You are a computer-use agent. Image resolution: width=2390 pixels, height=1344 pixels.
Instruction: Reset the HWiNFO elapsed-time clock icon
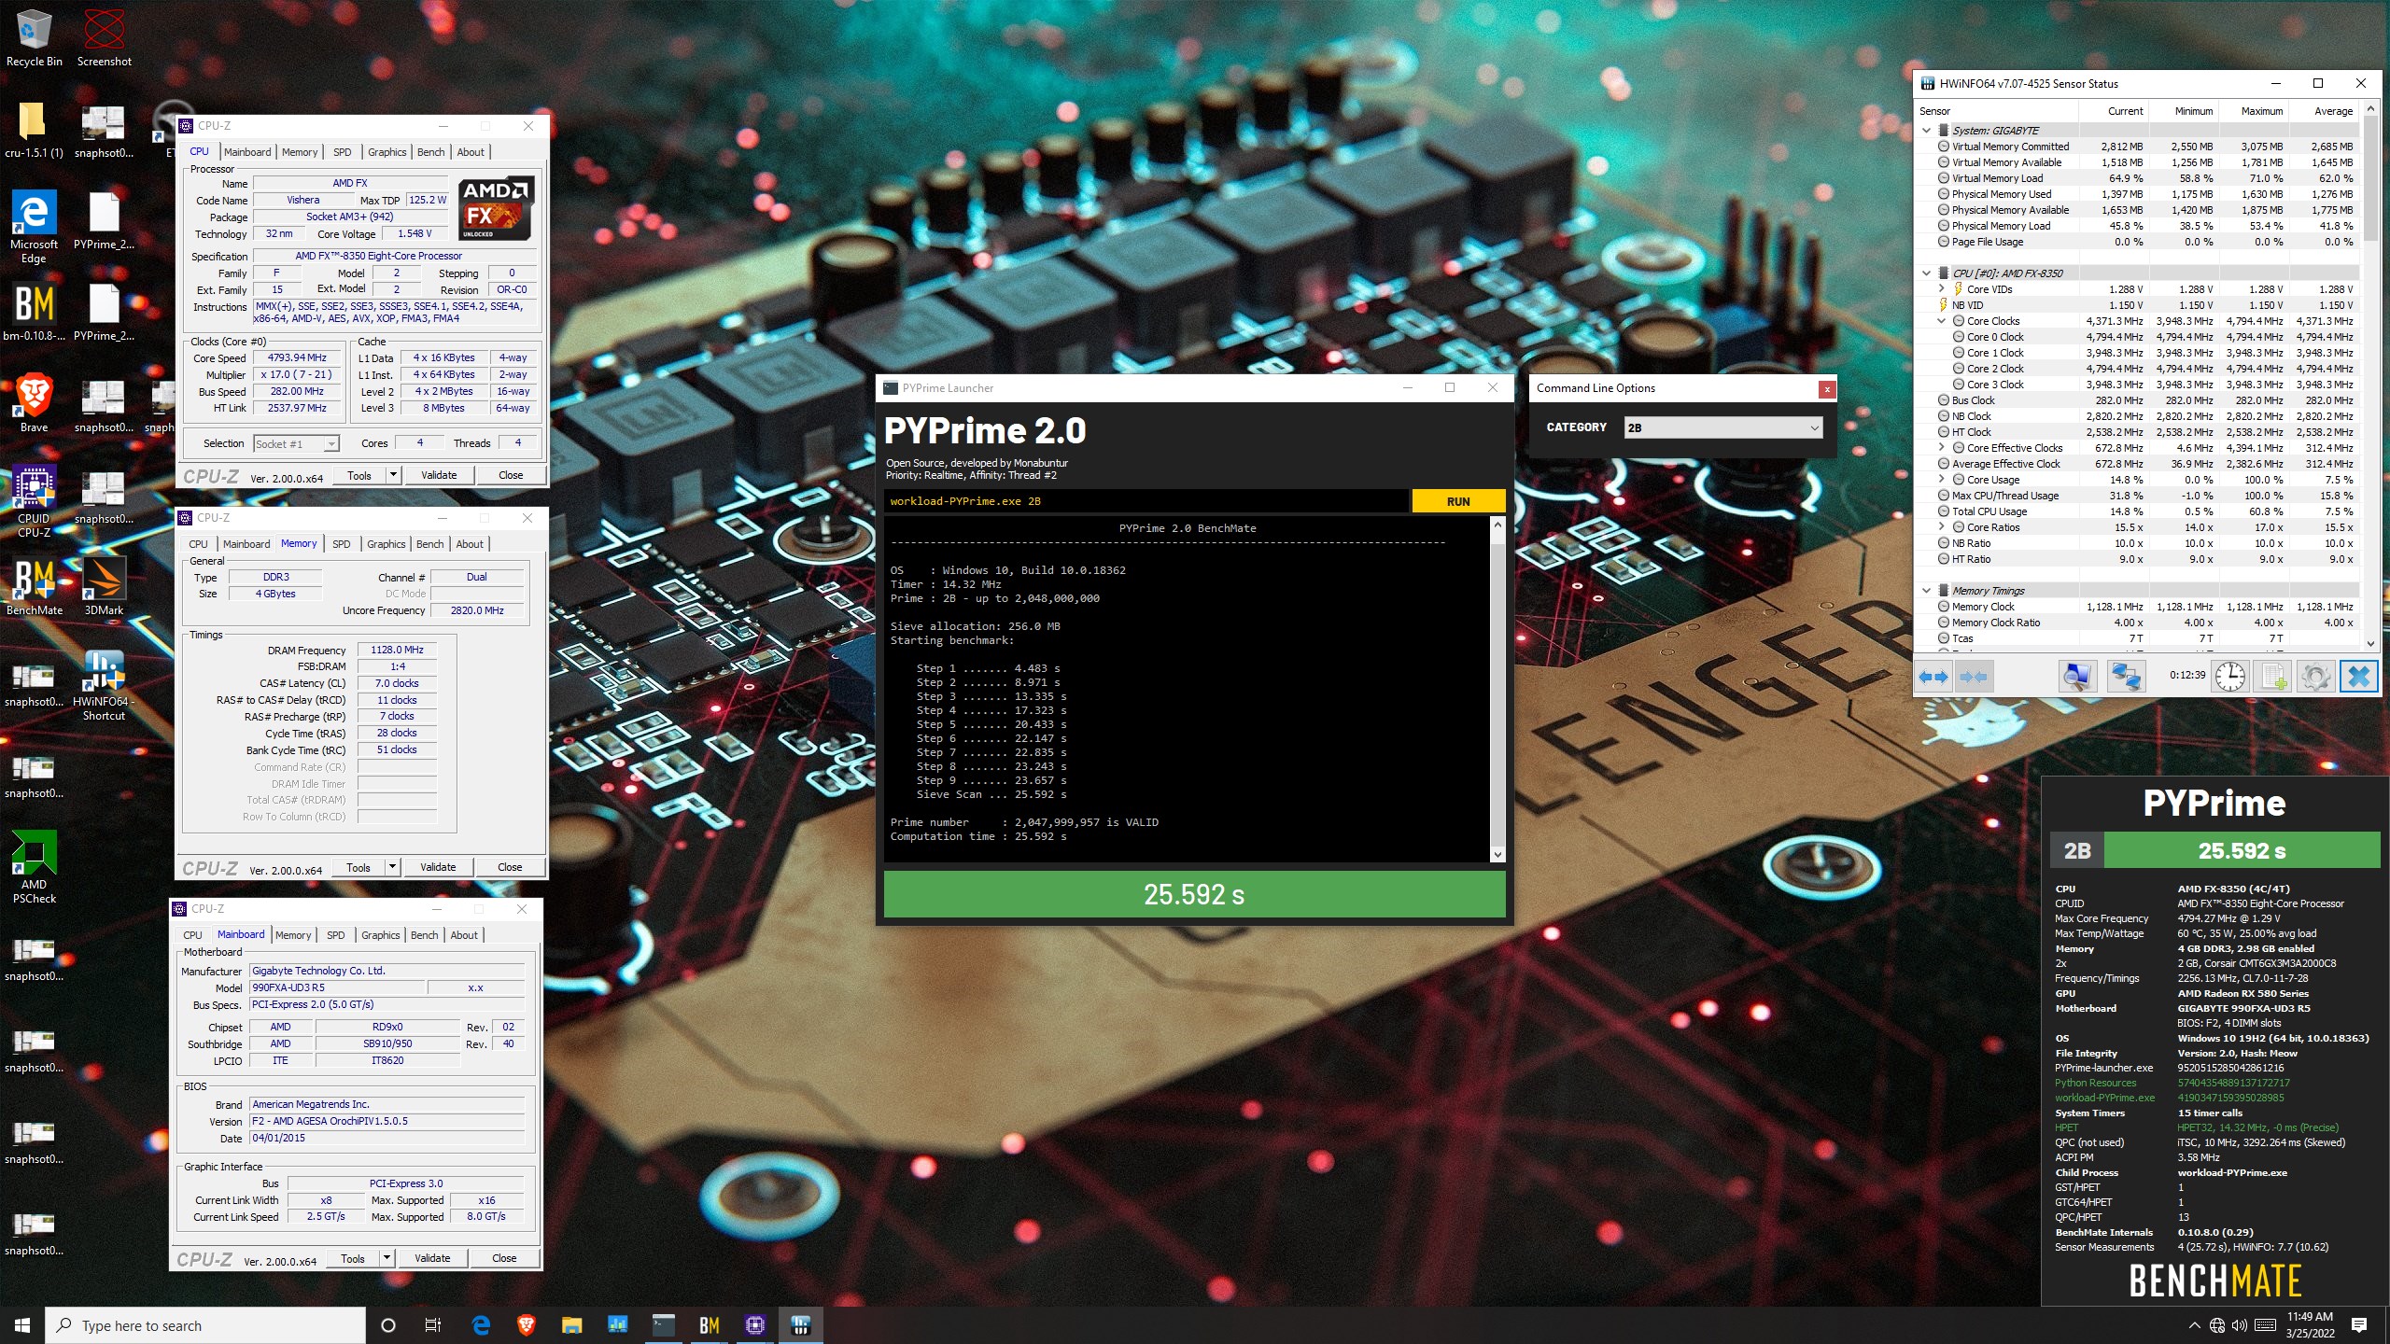point(2230,677)
